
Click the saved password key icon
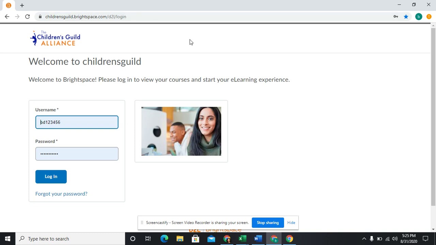[x=396, y=17]
